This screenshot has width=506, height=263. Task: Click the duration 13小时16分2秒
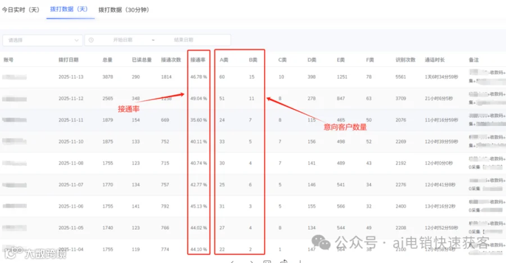click(440, 206)
